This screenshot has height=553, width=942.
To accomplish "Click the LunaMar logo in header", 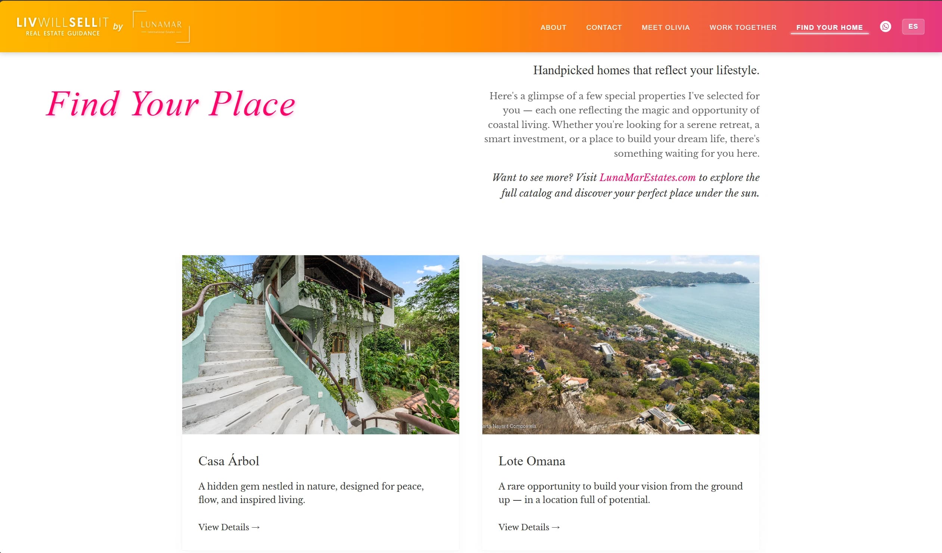I will 161,26.
